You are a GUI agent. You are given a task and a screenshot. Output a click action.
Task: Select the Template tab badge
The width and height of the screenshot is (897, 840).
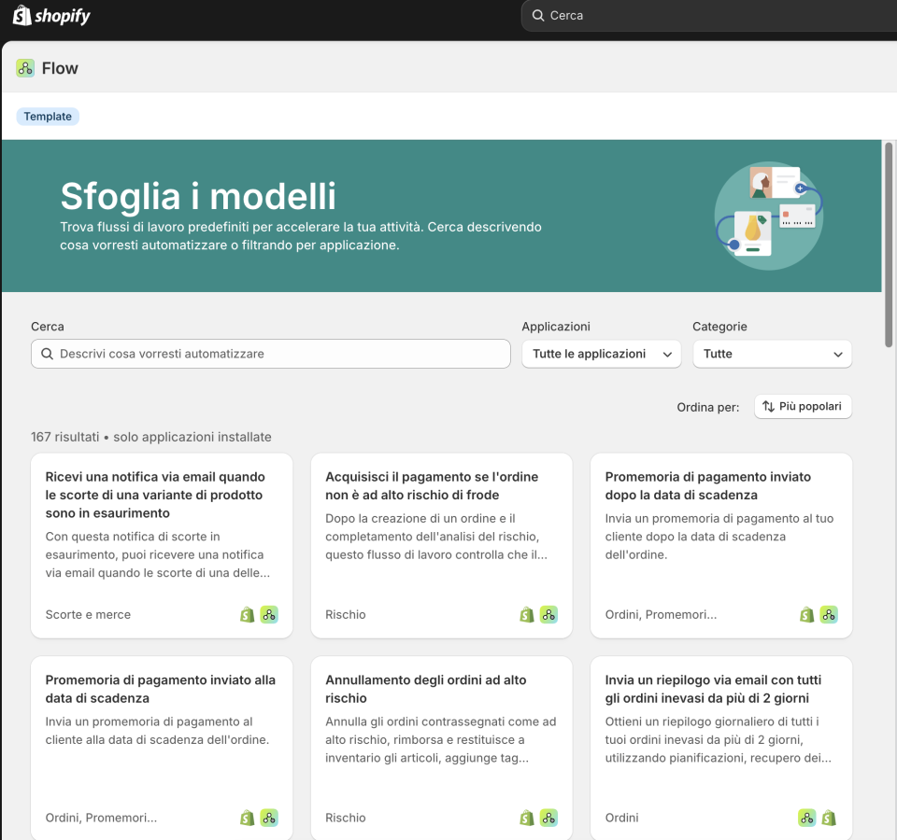tap(48, 117)
